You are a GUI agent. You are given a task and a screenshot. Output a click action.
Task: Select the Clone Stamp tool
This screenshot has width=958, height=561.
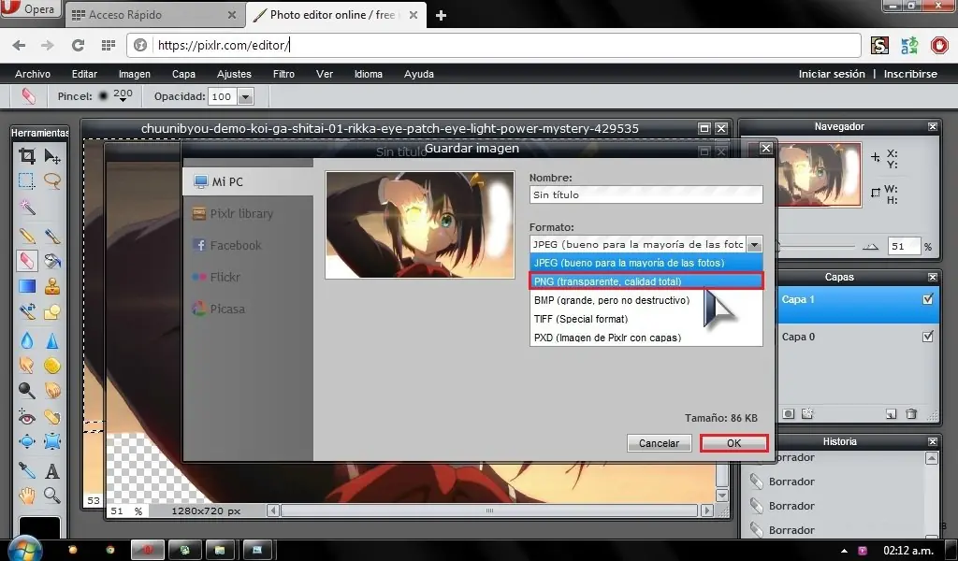click(x=52, y=286)
